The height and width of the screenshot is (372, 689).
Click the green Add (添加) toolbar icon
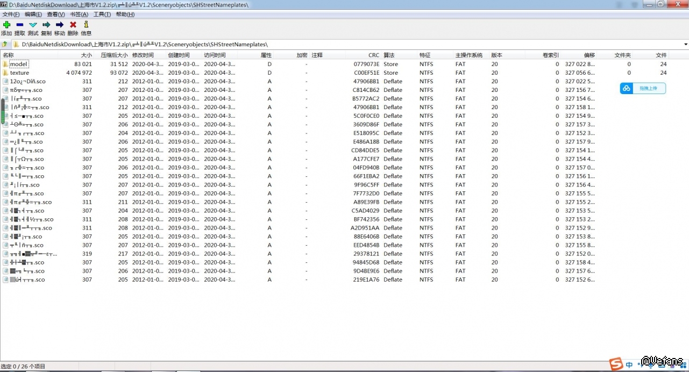[6, 25]
